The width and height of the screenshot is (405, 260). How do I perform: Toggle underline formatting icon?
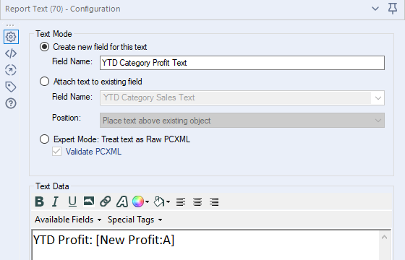click(x=72, y=201)
